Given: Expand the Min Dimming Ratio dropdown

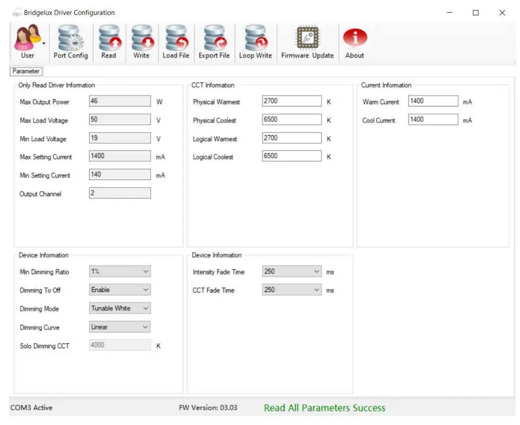Looking at the screenshot, I should 146,272.
